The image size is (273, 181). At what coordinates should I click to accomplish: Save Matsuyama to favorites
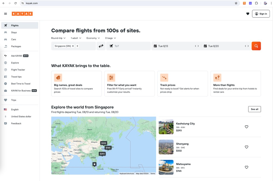coord(246,167)
